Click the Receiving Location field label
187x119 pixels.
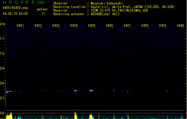[x=69, y=7]
